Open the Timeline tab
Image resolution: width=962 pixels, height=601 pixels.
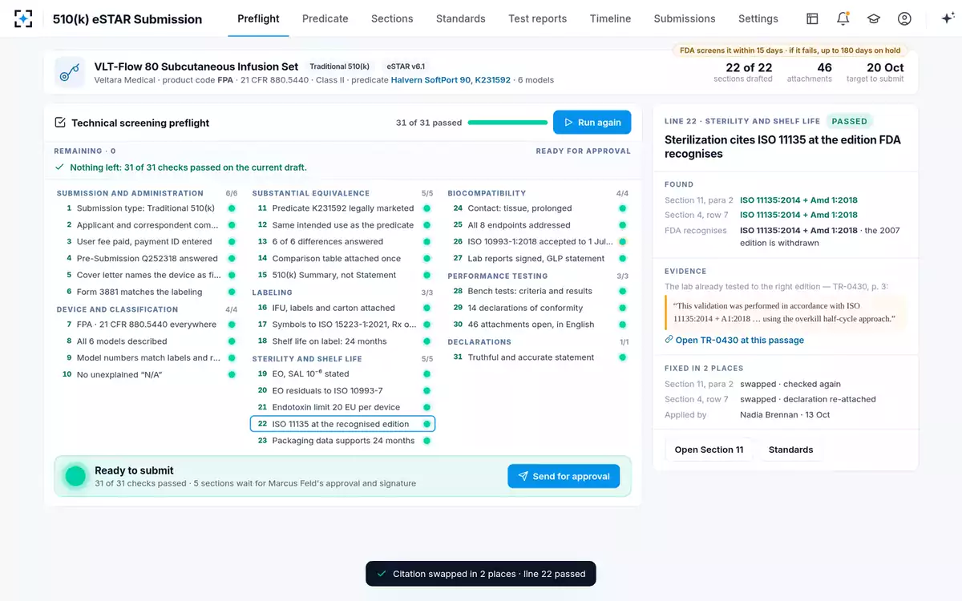610,18
